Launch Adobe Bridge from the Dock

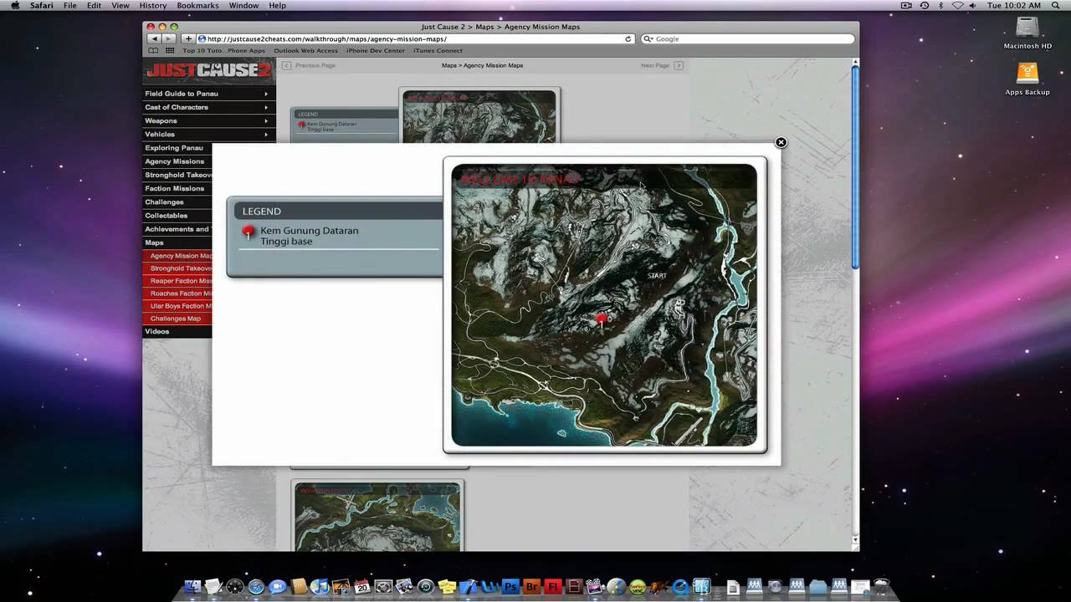(532, 587)
